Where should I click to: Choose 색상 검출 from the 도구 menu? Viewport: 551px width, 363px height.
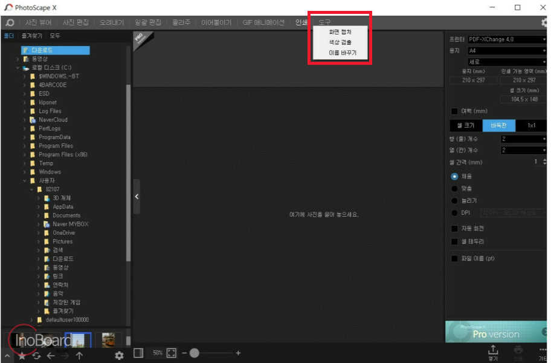[x=340, y=42]
